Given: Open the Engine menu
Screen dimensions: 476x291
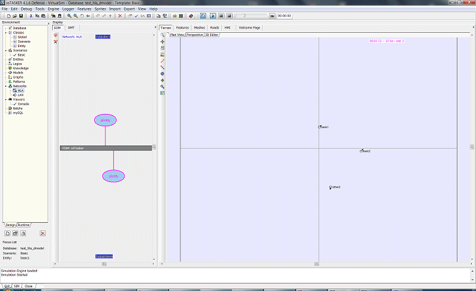Looking at the screenshot, I should click(53, 9).
